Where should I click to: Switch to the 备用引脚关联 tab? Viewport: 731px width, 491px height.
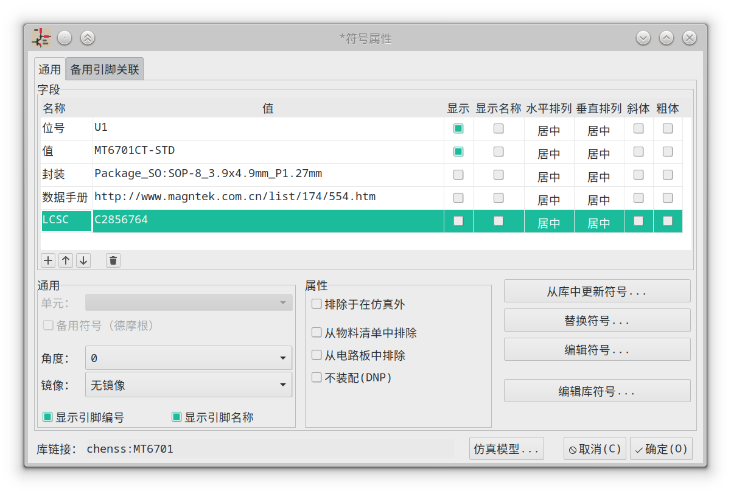point(103,68)
